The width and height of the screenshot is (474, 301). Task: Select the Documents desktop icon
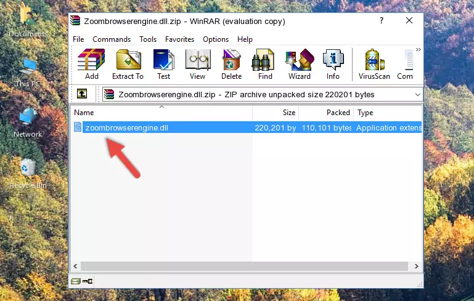(28, 22)
